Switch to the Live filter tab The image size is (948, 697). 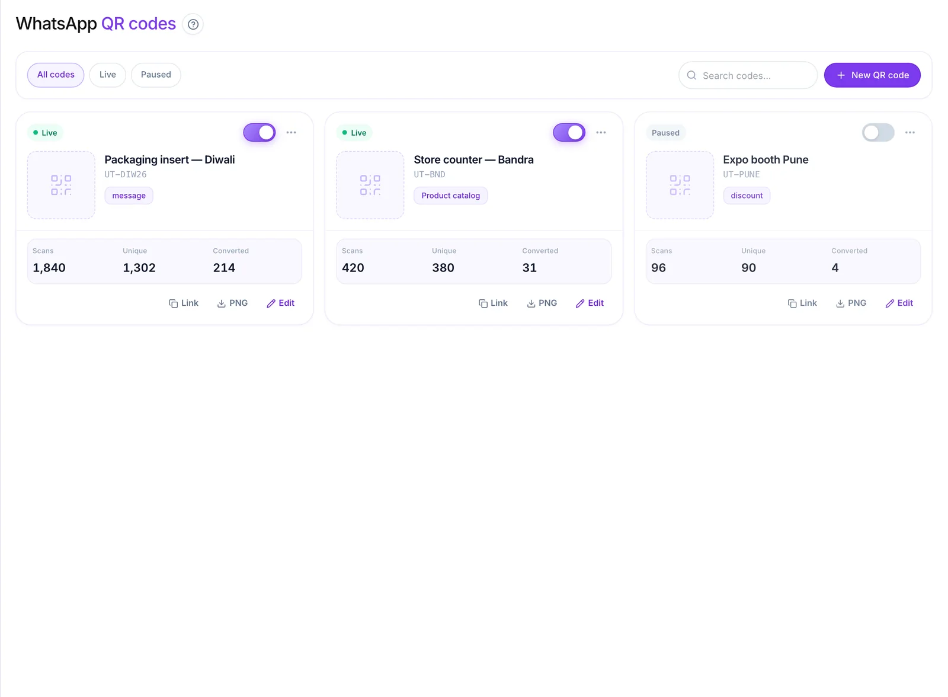click(108, 75)
